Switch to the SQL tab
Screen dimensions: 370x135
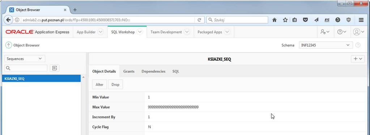(x=175, y=71)
